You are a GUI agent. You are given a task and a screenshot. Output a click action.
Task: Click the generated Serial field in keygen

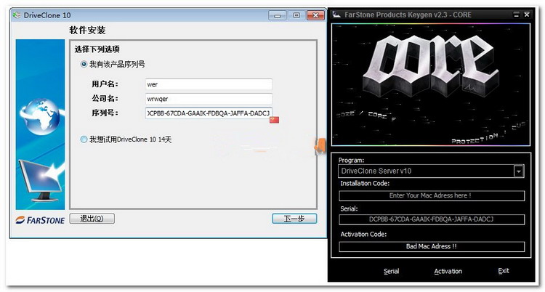click(432, 219)
